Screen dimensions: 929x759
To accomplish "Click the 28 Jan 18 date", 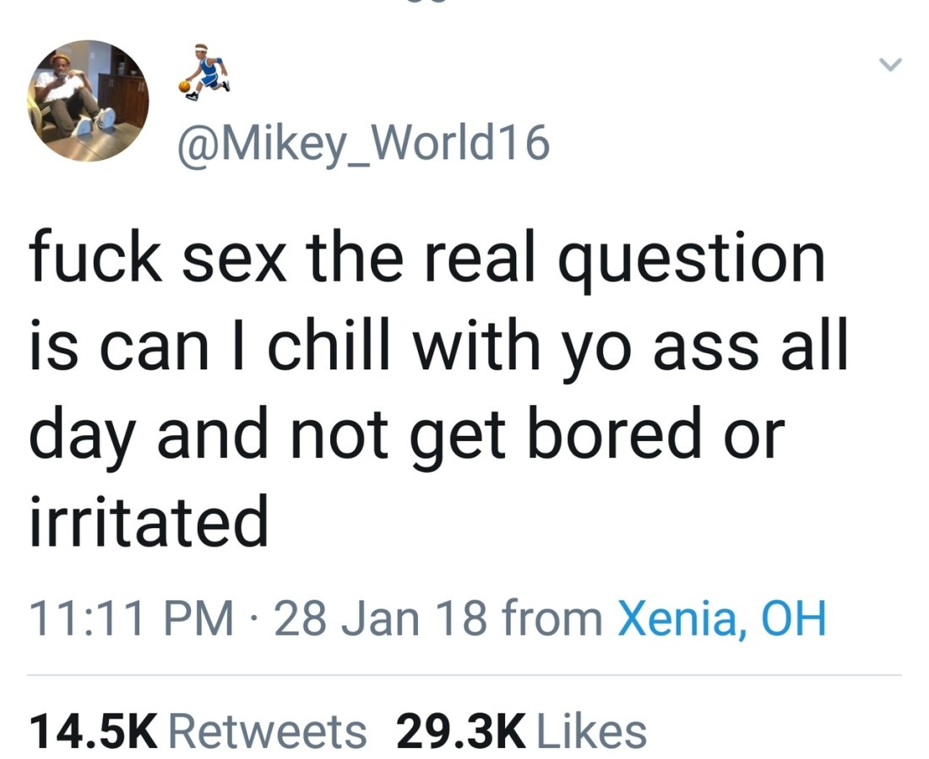I will coord(380,619).
